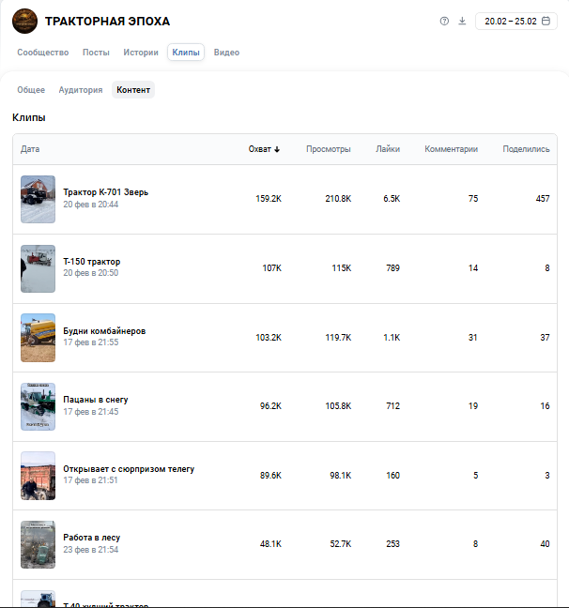569x608 pixels.
Task: Open the Трактор К-701 Зверь clip thumbnail
Action: point(38,199)
